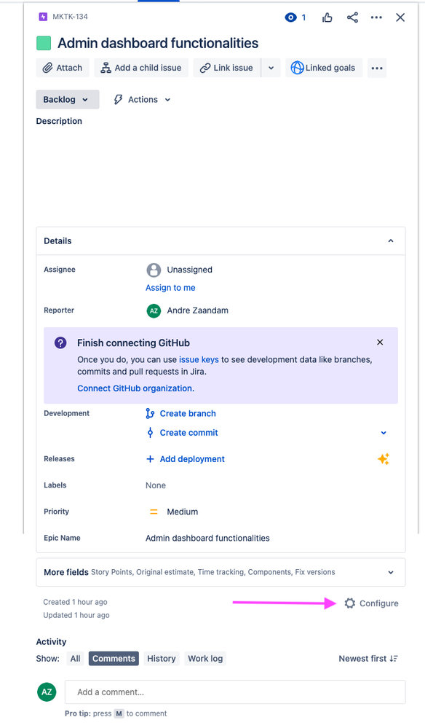This screenshot has width=425, height=728.
Task: Click the sparkle suggestion icon beside Releases
Action: click(384, 458)
